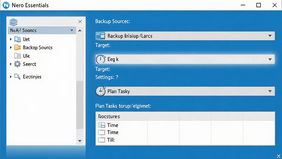This screenshot has width=282, height=159.
Task: Click the book icon beside Uet
Action: pos(17,39)
